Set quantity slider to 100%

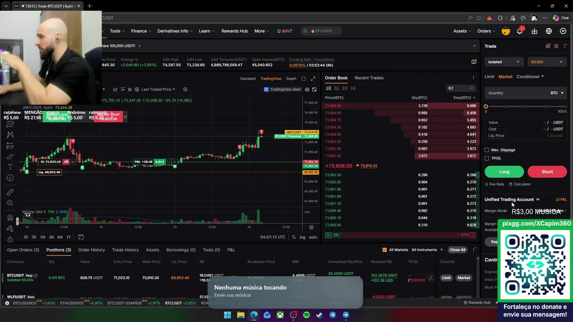[565, 106]
